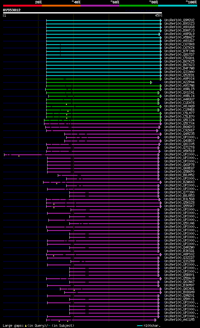Select label UniRef100_Q5CTX4

pos(179,123)
